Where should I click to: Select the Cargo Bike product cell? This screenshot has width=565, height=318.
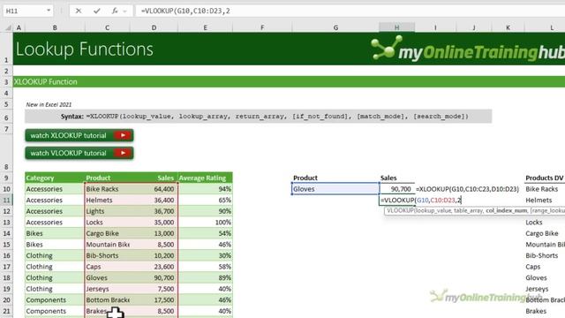pos(107,233)
